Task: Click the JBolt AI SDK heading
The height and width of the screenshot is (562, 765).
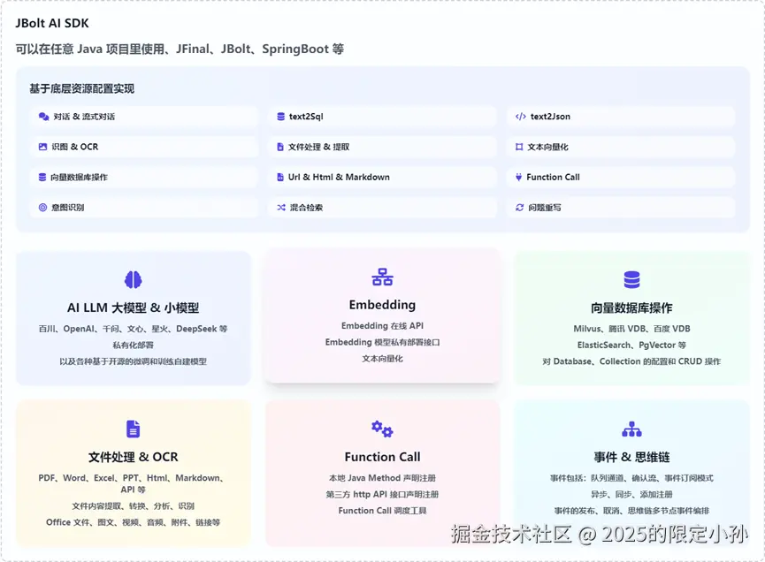Action: pos(52,23)
